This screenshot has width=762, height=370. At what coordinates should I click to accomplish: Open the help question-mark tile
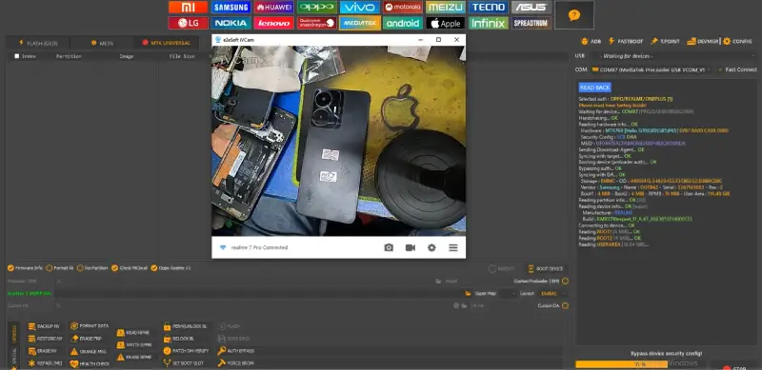[574, 15]
